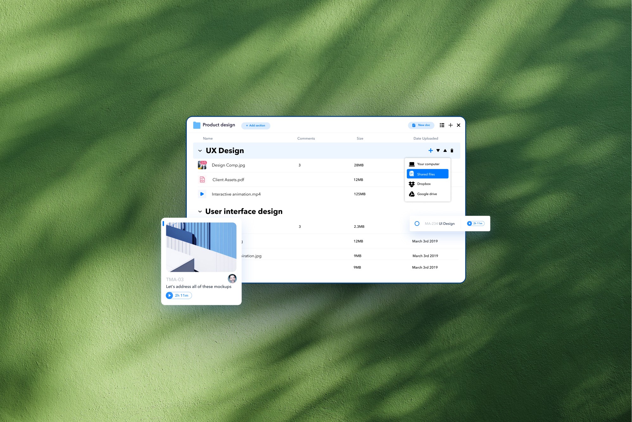
Task: Delete UX Design section via trash icon
Action: tap(452, 151)
